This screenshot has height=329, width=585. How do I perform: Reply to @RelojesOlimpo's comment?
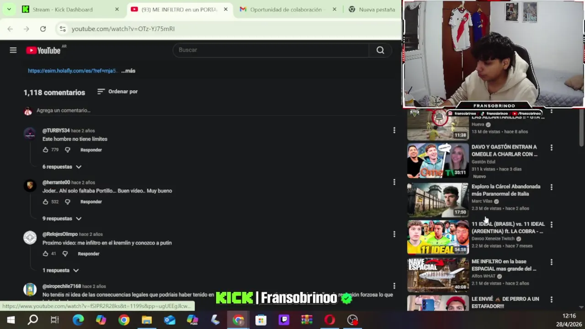[x=88, y=254]
